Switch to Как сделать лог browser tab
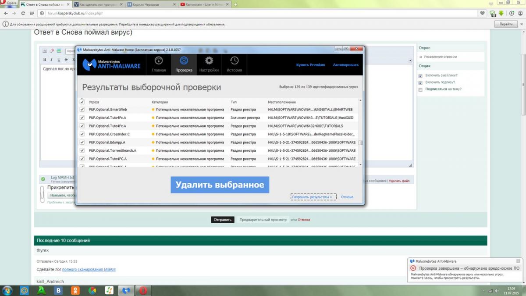Screen dimensions: 526x296 [x=99, y=4]
